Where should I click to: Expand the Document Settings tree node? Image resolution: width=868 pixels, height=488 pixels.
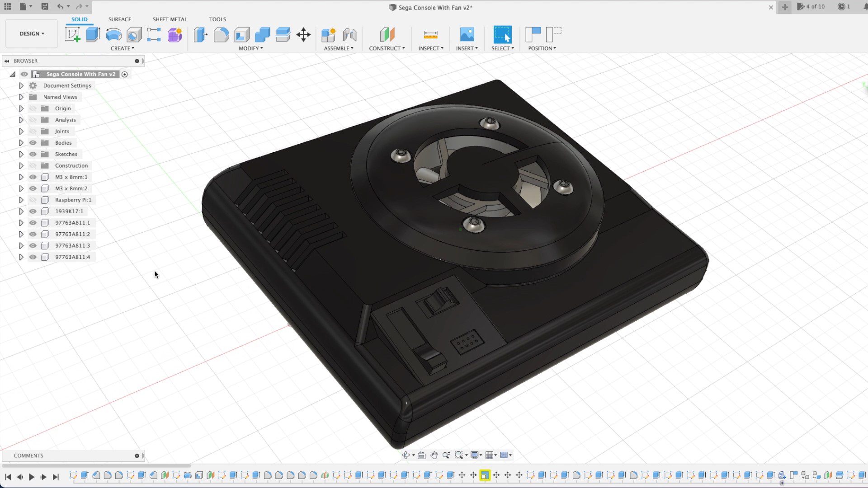point(21,85)
